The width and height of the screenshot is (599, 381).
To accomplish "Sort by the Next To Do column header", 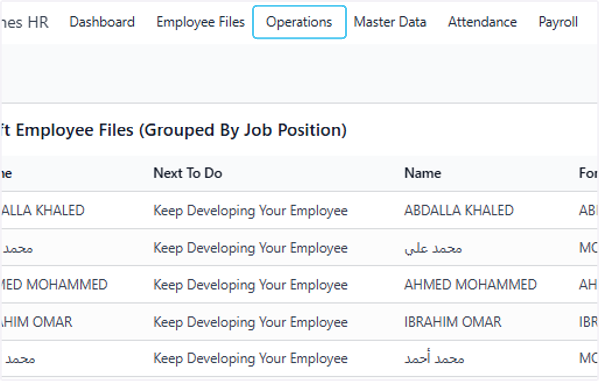I will (188, 173).
